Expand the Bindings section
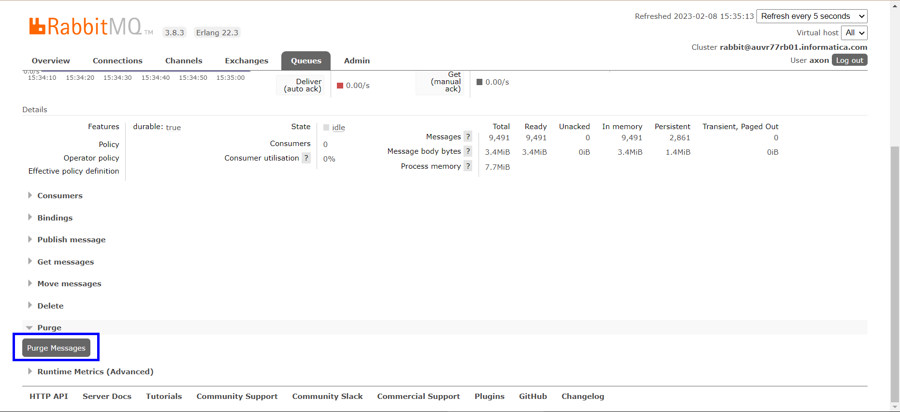Viewport: 900px width, 412px height. [x=55, y=218]
